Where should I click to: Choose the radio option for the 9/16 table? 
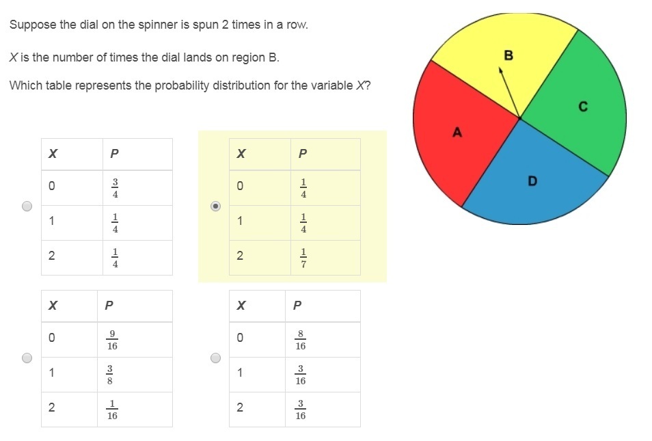tap(27, 358)
